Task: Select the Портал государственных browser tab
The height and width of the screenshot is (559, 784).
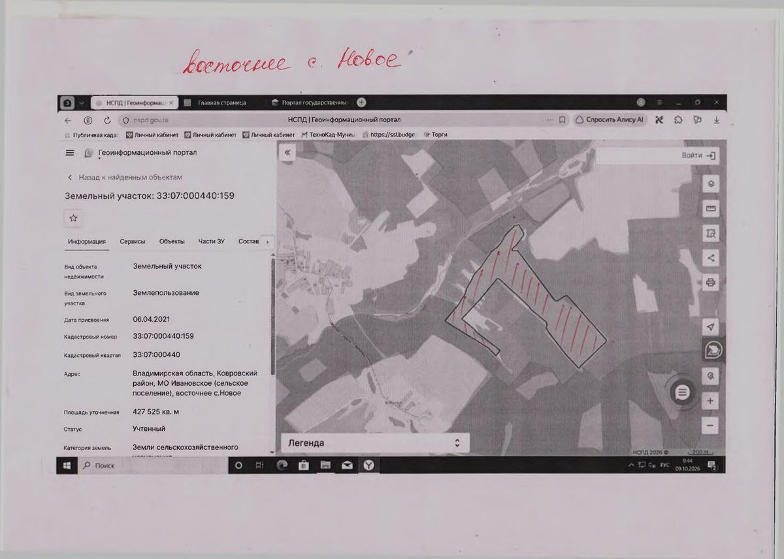Action: (310, 103)
